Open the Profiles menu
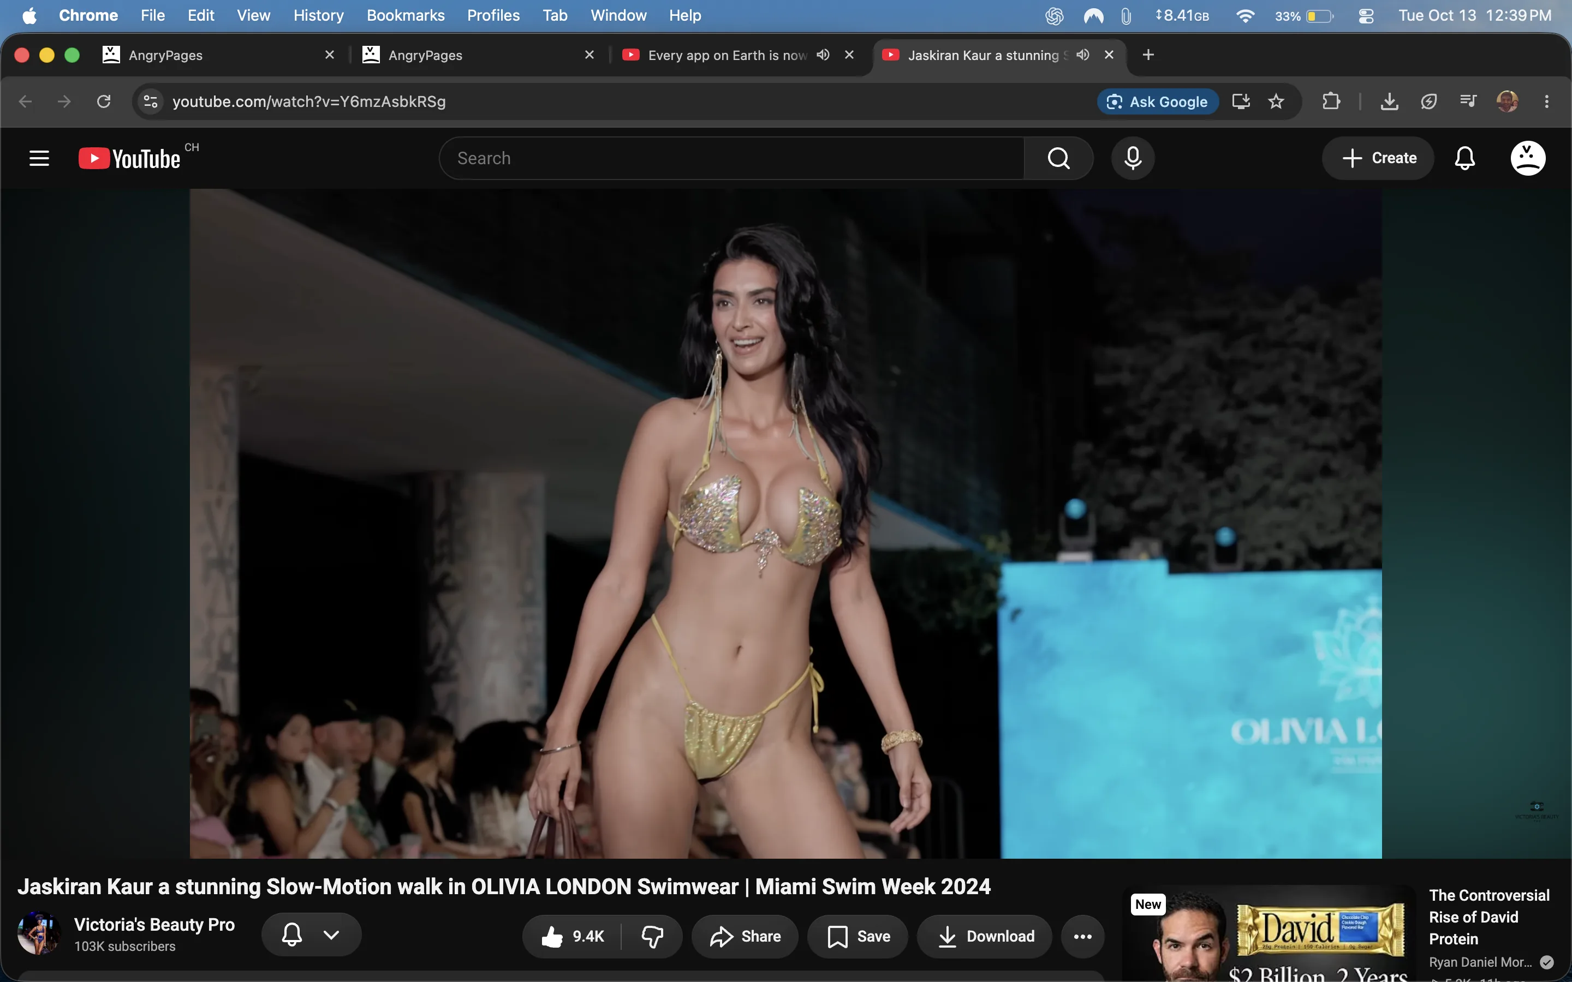Image resolution: width=1572 pixels, height=982 pixels. [493, 16]
